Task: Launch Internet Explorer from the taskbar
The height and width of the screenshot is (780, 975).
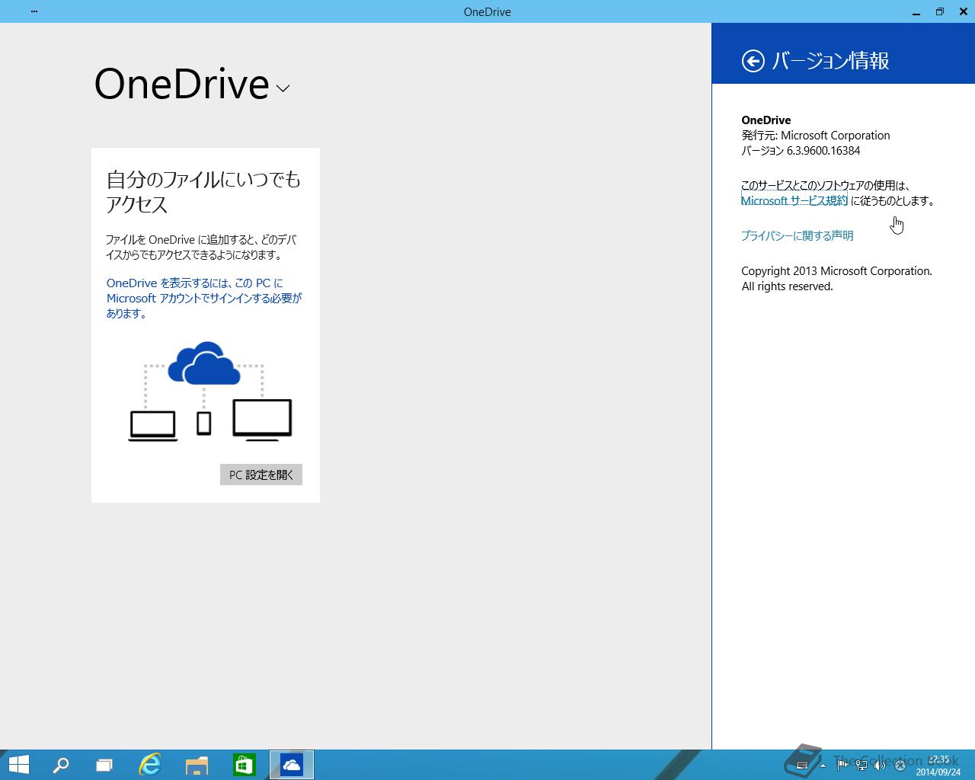Action: click(x=150, y=765)
